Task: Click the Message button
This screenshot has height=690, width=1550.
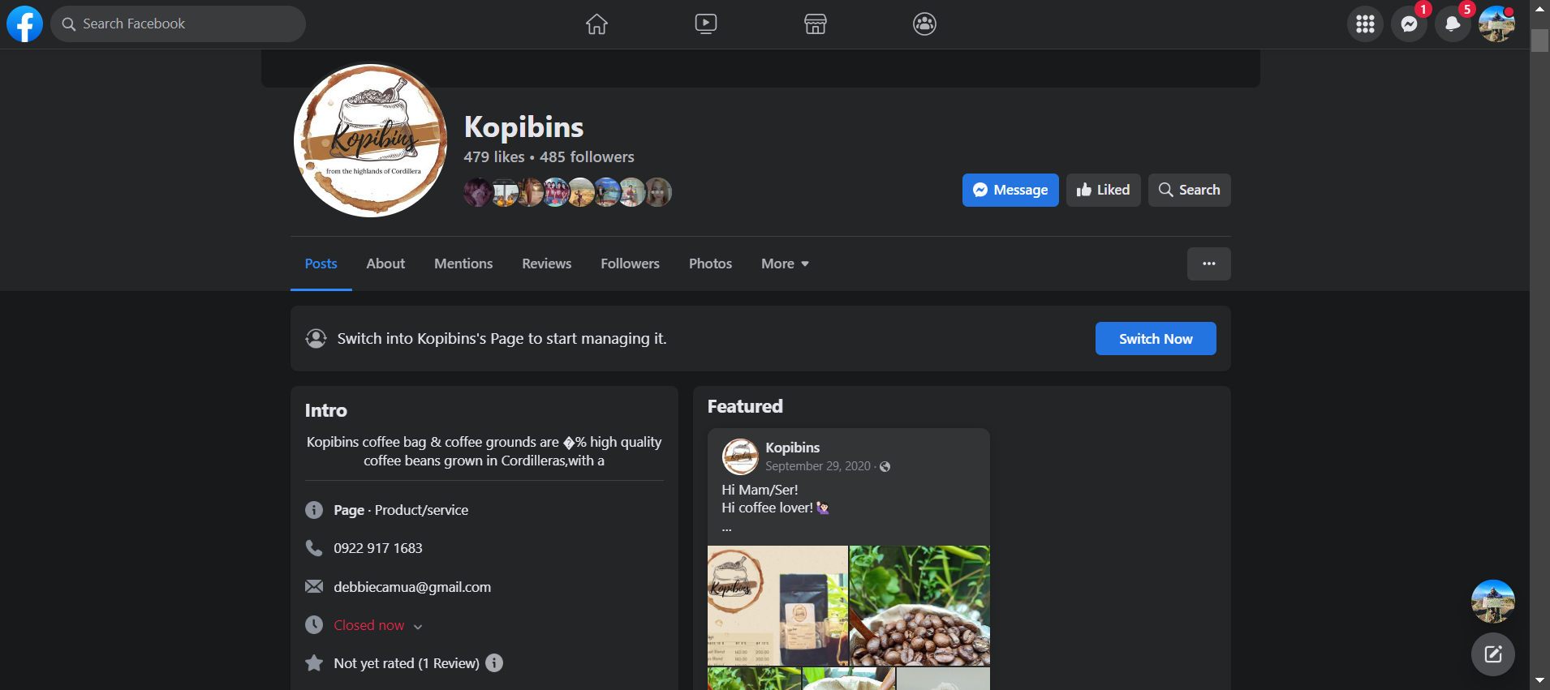Action: point(1010,190)
